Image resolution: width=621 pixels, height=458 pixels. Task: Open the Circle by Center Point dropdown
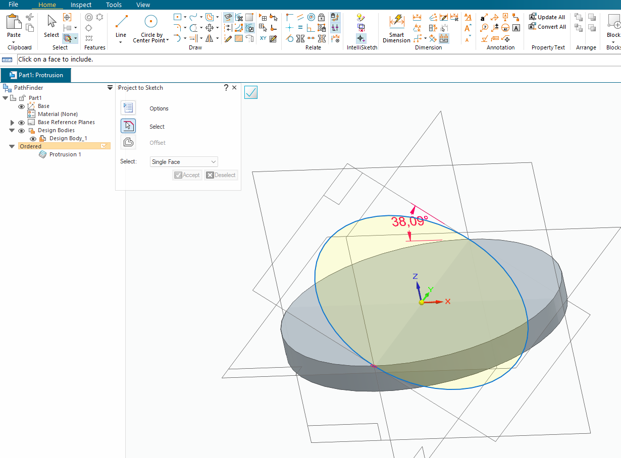click(x=169, y=40)
